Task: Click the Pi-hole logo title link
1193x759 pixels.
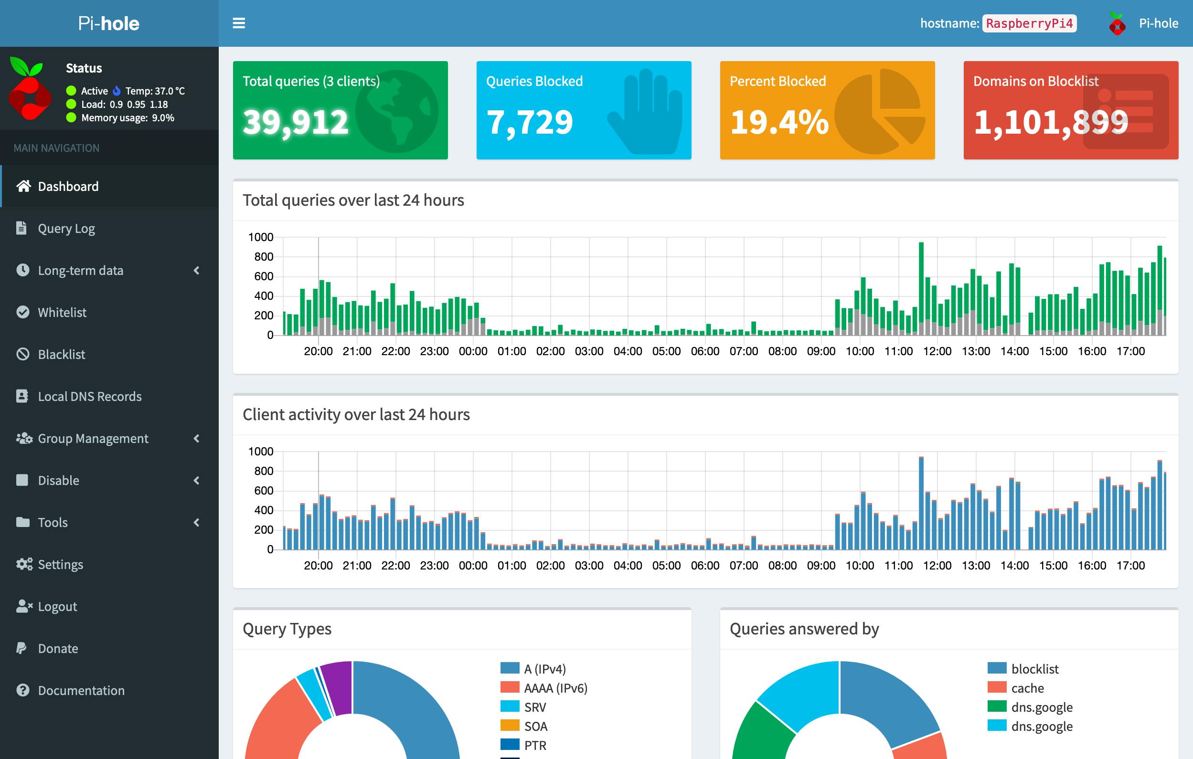Action: 109,23
